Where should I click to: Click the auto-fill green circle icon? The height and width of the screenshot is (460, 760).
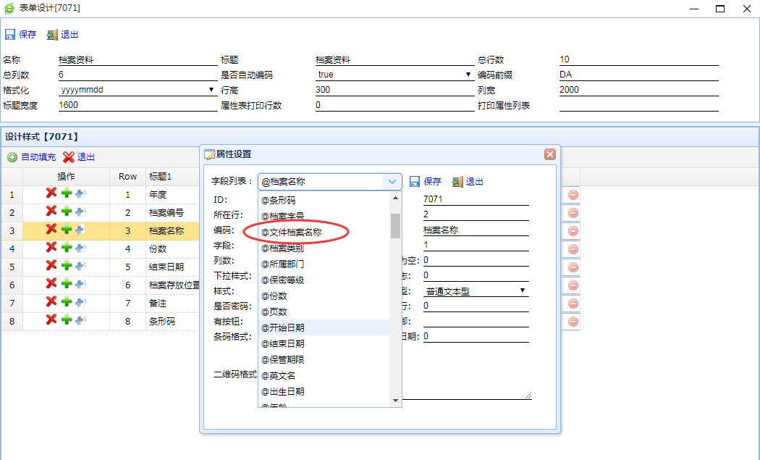[x=12, y=157]
